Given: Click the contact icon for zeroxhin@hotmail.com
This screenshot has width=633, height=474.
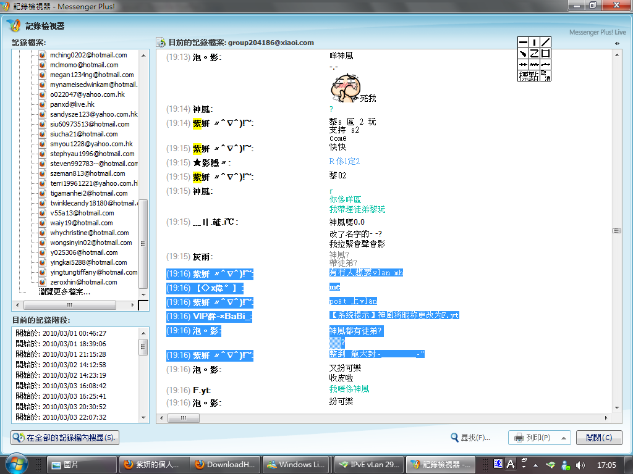Looking at the screenshot, I should [43, 282].
